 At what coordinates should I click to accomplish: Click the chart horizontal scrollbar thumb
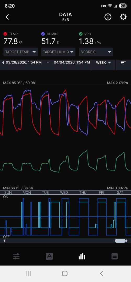120,241
